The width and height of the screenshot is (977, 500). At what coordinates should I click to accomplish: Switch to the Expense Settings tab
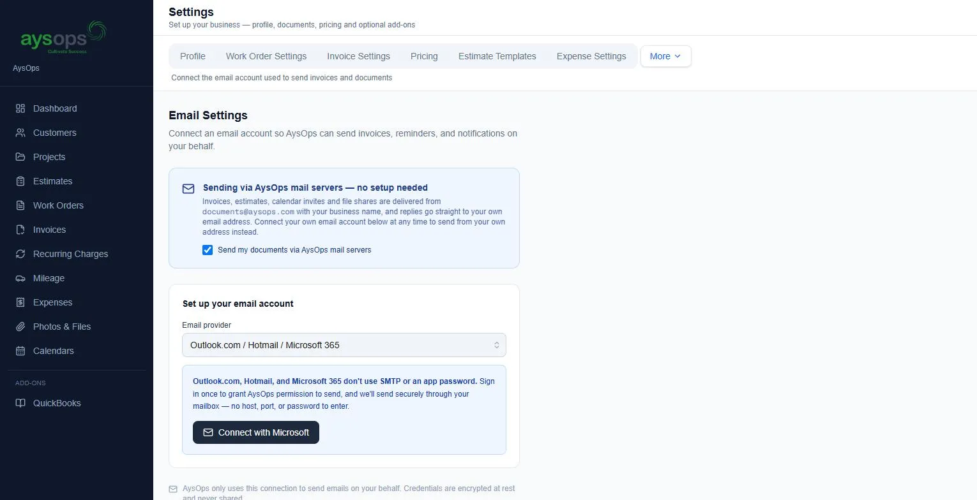[x=591, y=56]
